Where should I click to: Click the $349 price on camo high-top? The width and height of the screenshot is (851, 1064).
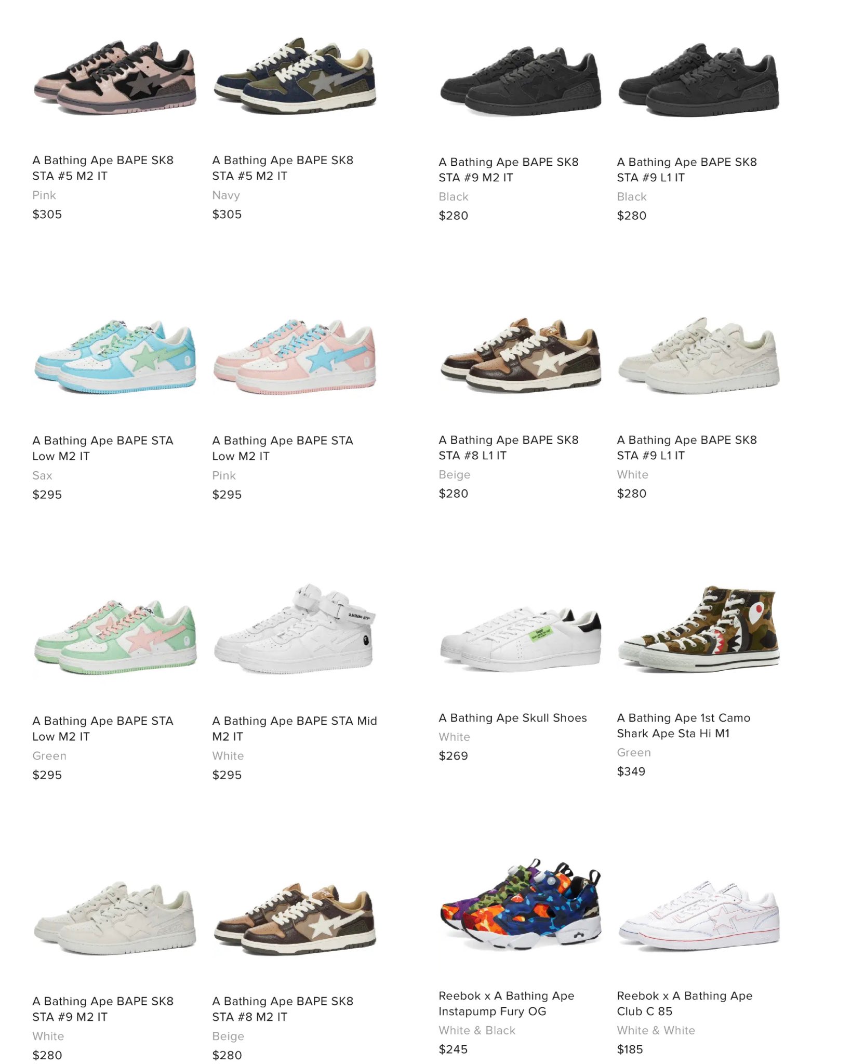[x=631, y=771]
